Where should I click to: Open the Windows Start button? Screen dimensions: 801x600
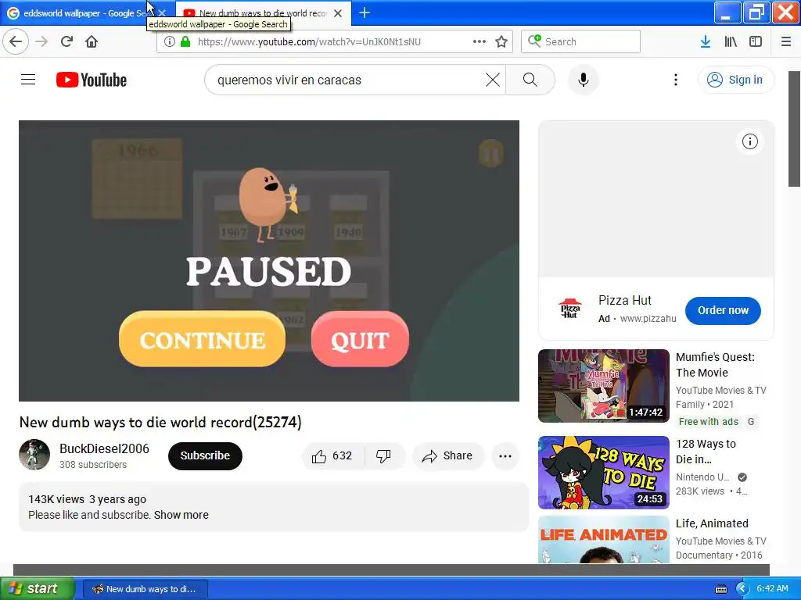(x=38, y=589)
